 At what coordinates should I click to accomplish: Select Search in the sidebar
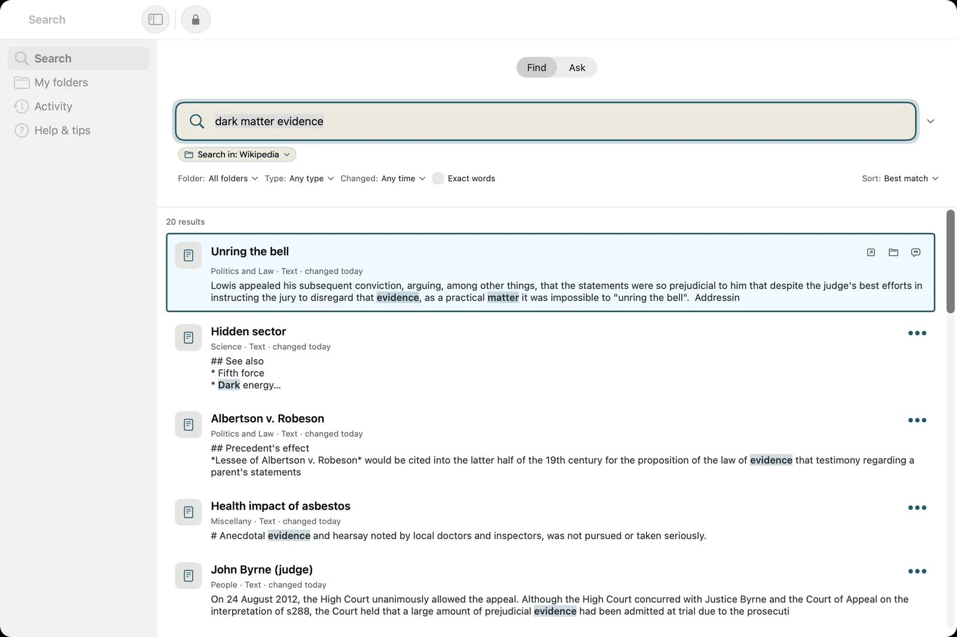(78, 59)
